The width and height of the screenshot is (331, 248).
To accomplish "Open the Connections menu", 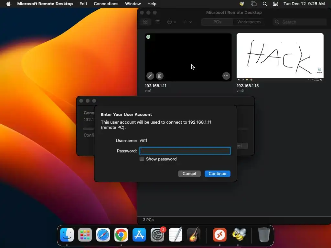I will coord(106,4).
